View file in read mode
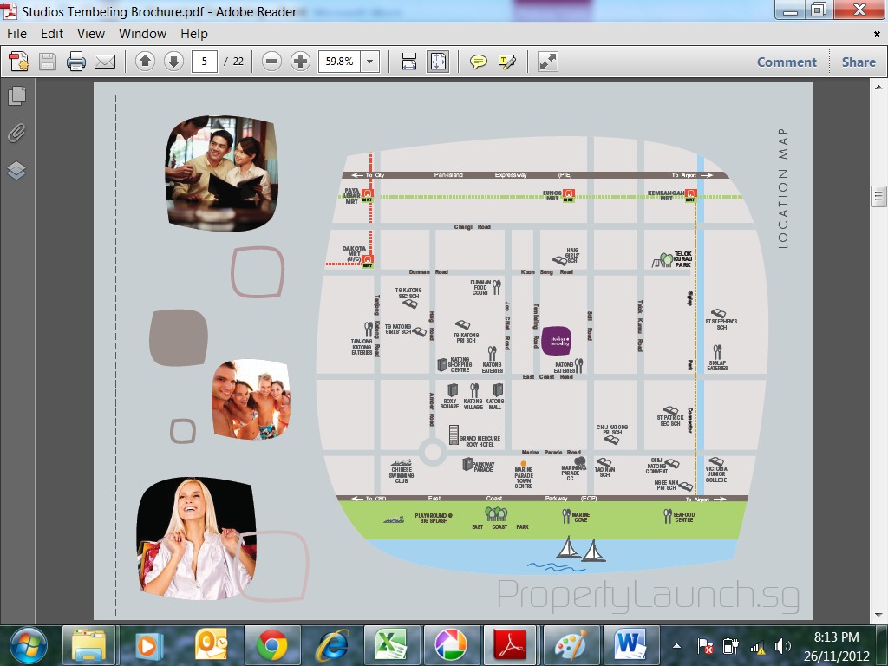 tap(548, 62)
